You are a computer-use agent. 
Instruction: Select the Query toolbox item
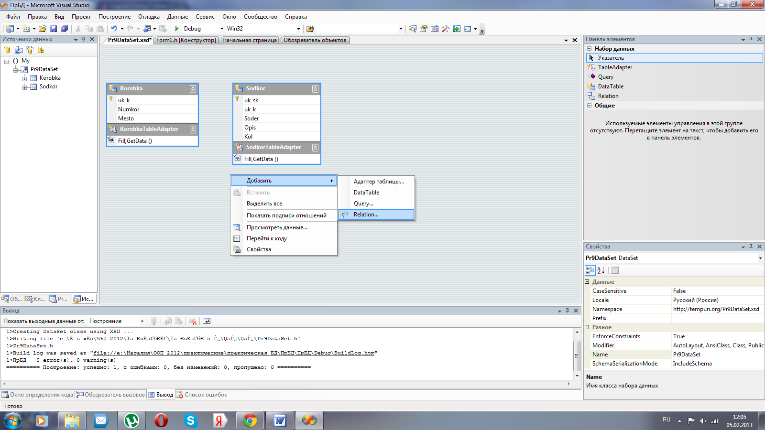coord(674,77)
